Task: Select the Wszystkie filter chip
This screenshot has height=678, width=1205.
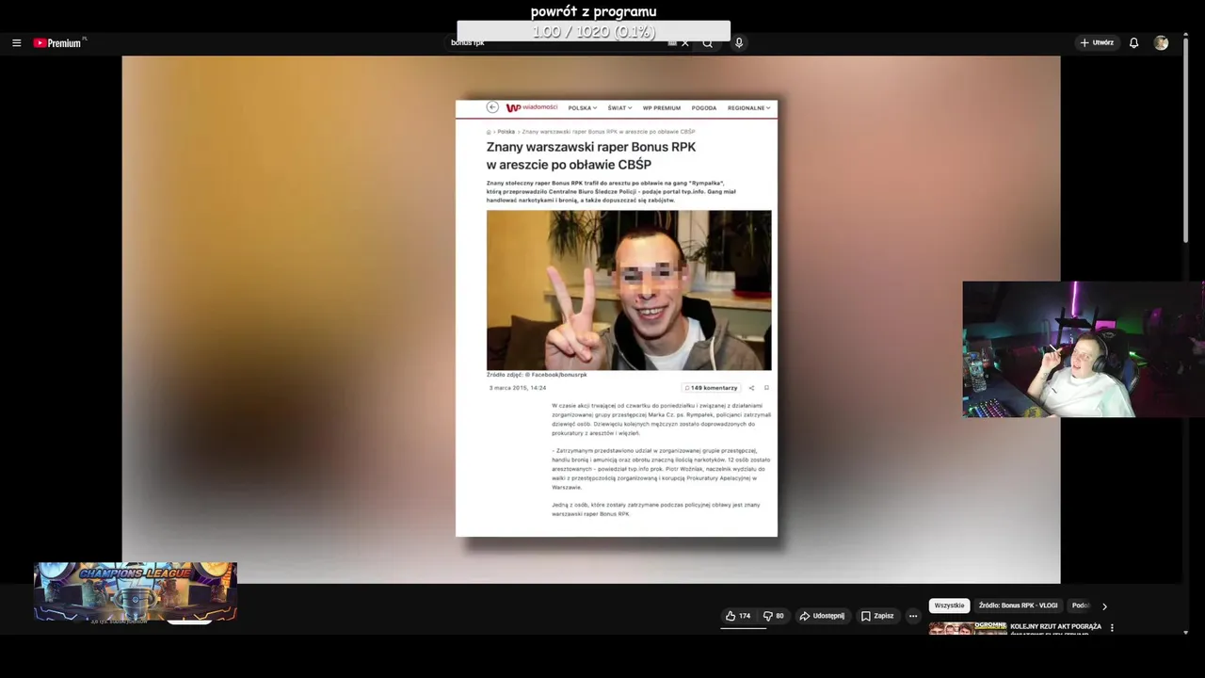Action: tap(949, 605)
